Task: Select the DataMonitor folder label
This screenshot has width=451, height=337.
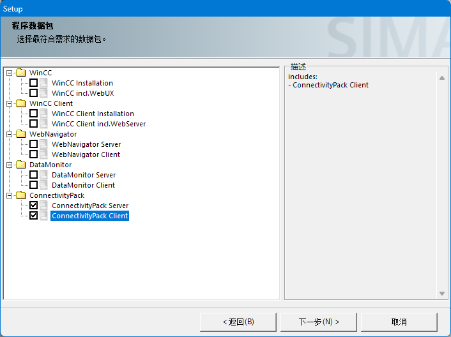Action: (50, 165)
